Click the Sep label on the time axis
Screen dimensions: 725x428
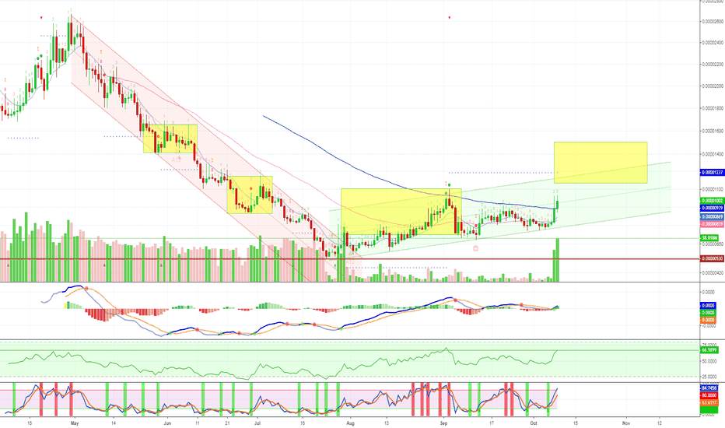[444, 423]
